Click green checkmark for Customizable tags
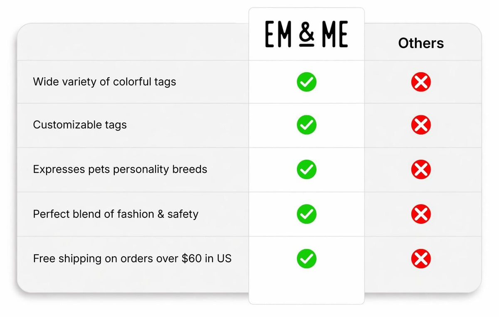The image size is (499, 317). coord(306,125)
